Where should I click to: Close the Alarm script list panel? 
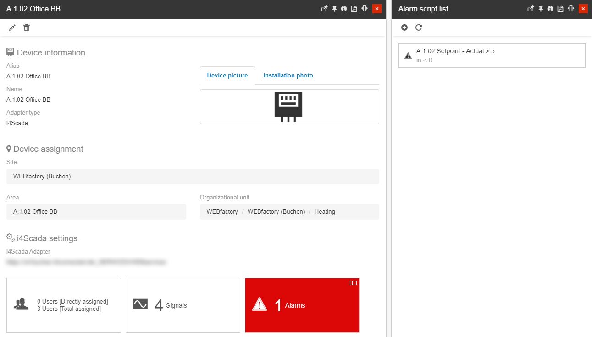point(583,9)
